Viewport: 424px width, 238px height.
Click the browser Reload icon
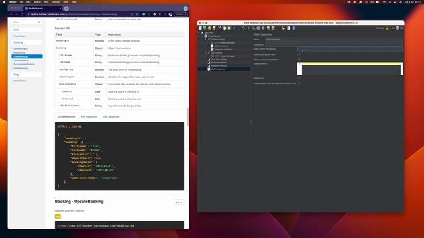[x=22, y=15]
